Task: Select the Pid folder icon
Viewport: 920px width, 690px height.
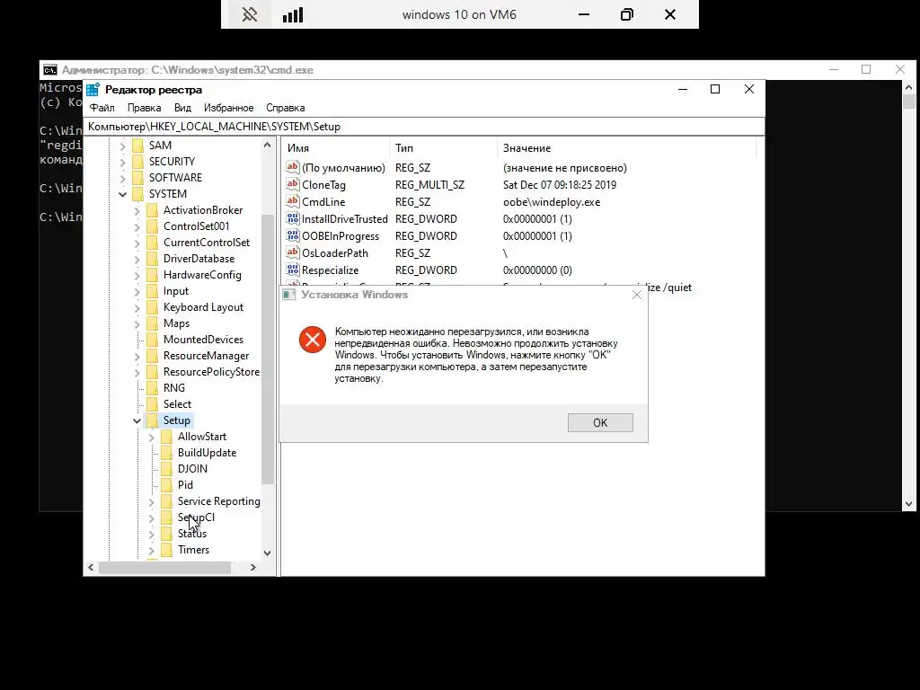Action: coord(167,484)
